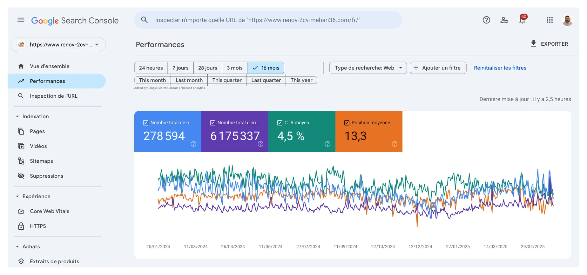
Task: Select the 16 mois date range
Action: point(266,68)
